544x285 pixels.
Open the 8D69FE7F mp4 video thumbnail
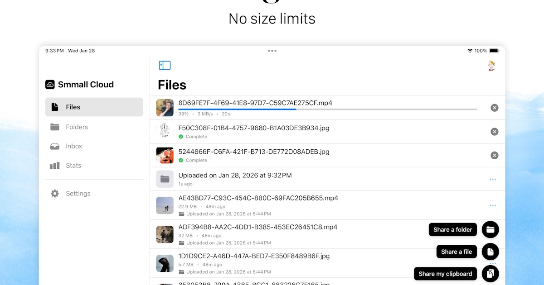165,108
